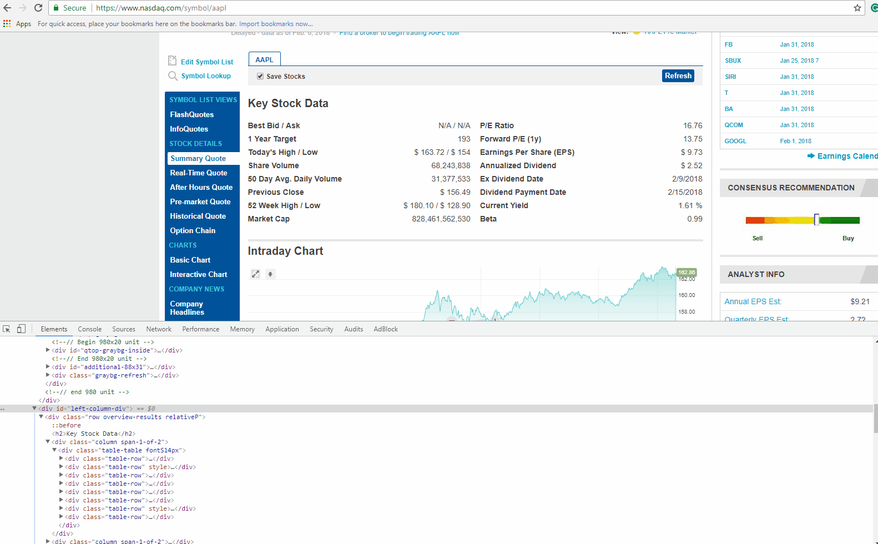Click the Symbol Lookup link text
This screenshot has width=878, height=544.
206,76
